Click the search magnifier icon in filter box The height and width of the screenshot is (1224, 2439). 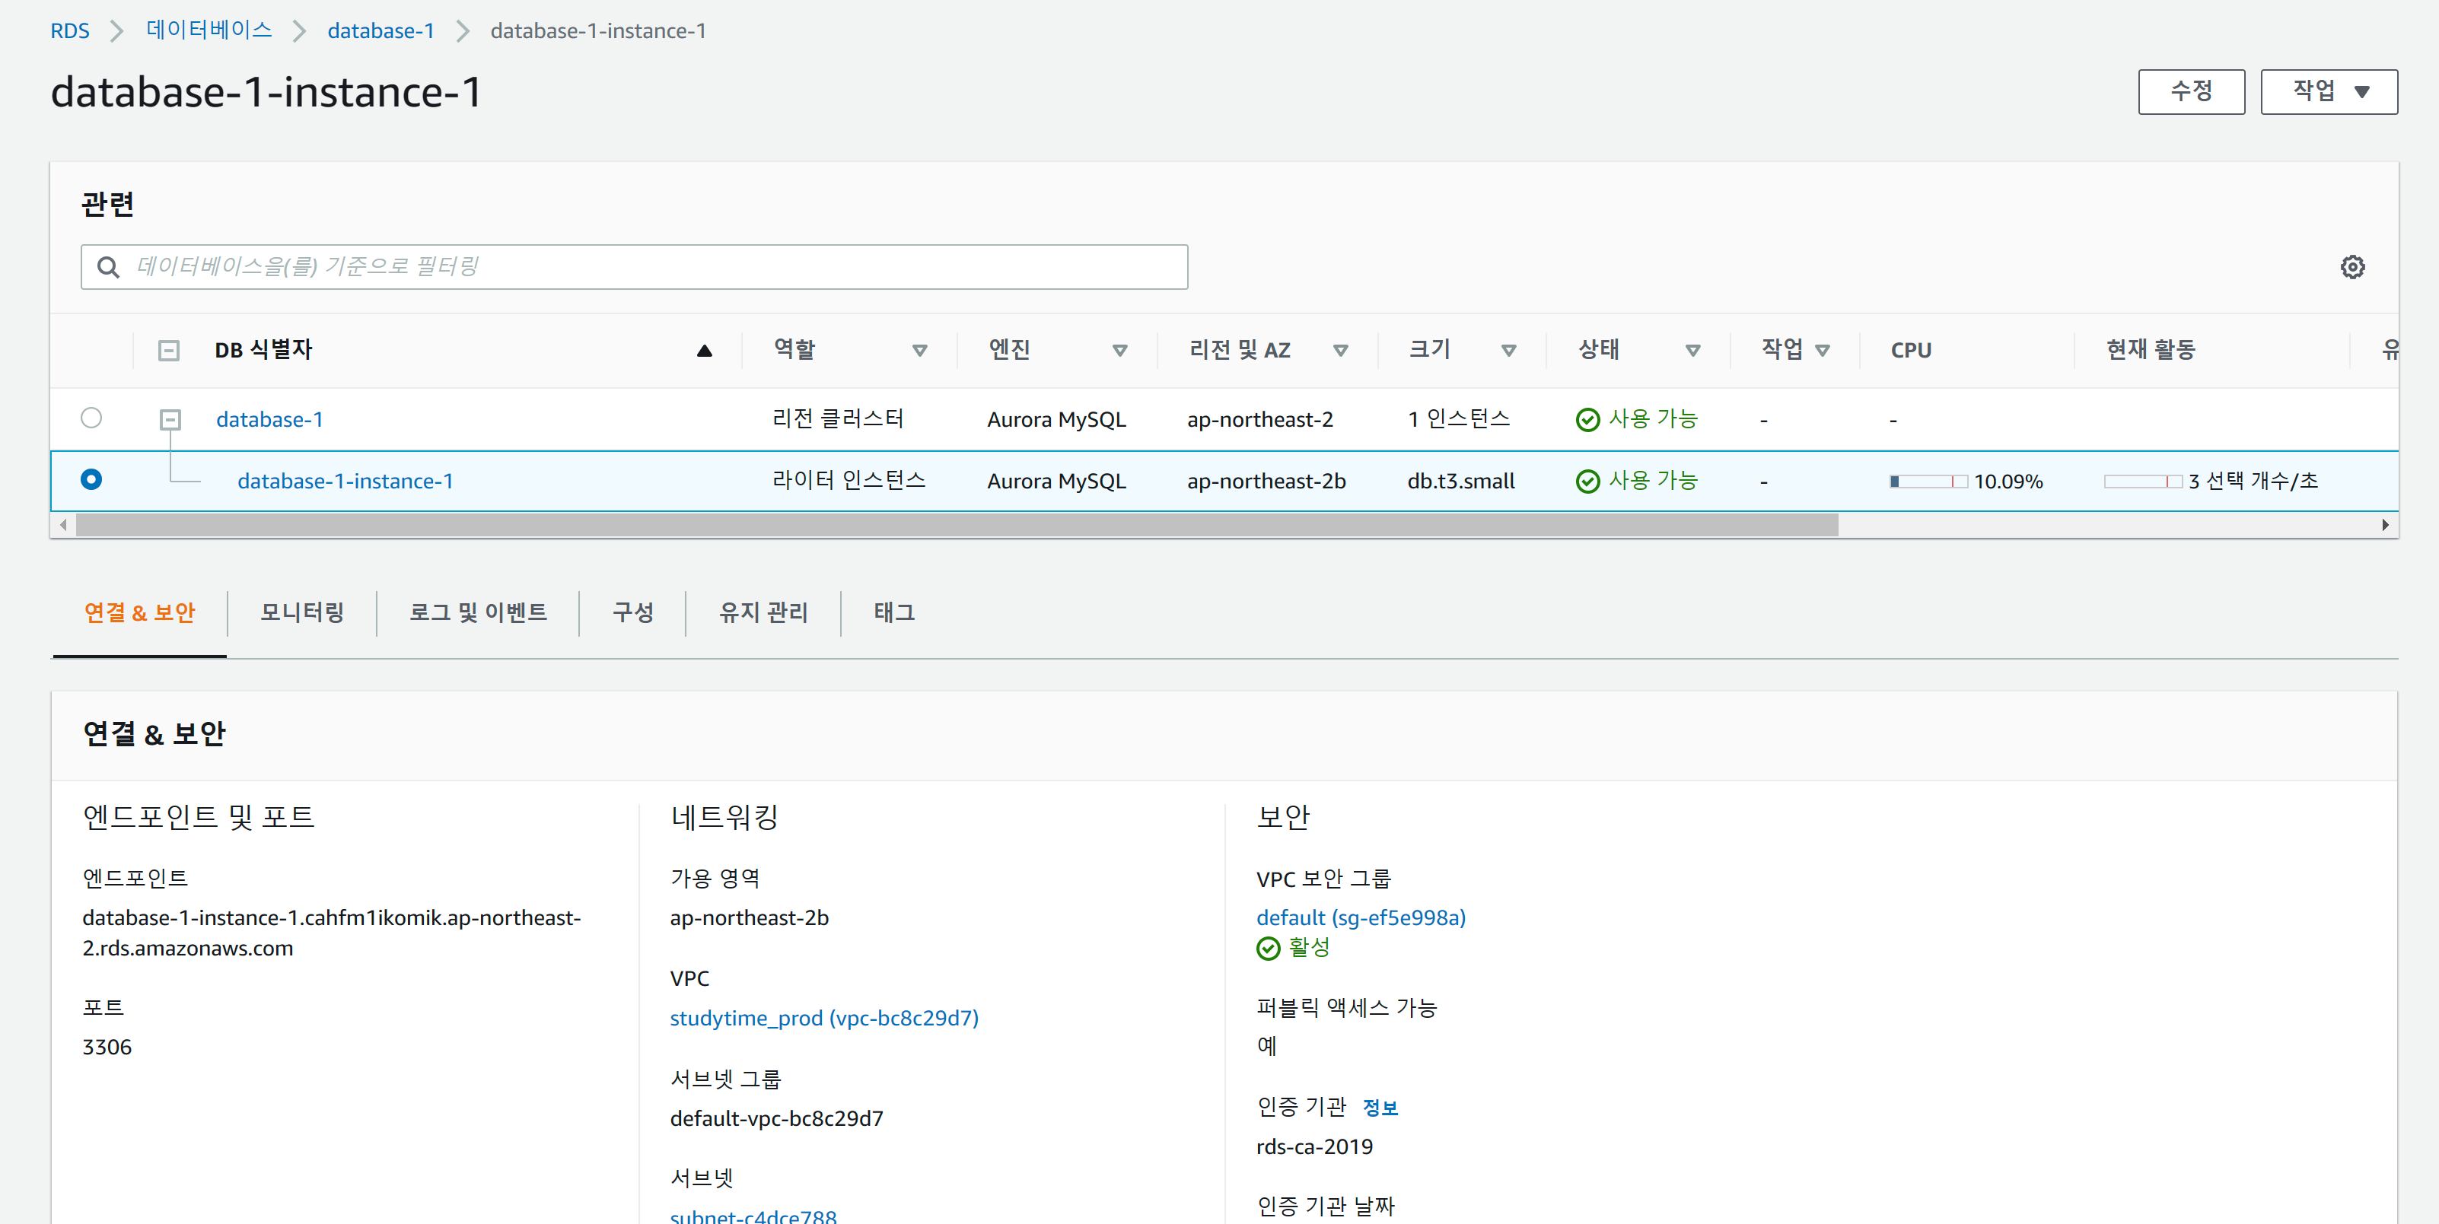[x=109, y=268]
